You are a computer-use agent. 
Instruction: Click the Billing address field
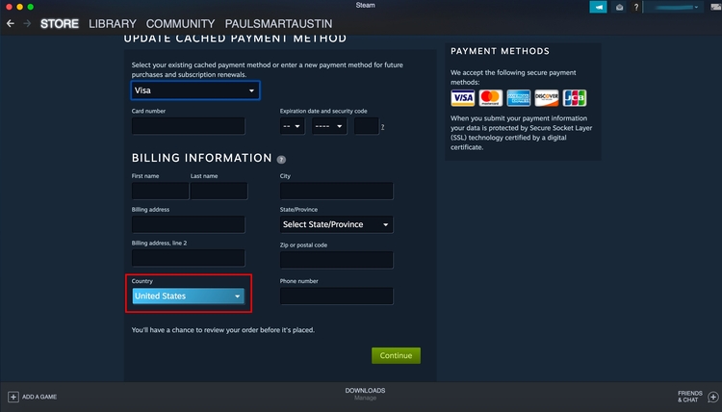(x=189, y=224)
